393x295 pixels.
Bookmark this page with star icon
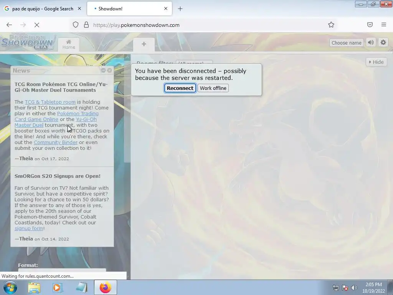coord(331,25)
